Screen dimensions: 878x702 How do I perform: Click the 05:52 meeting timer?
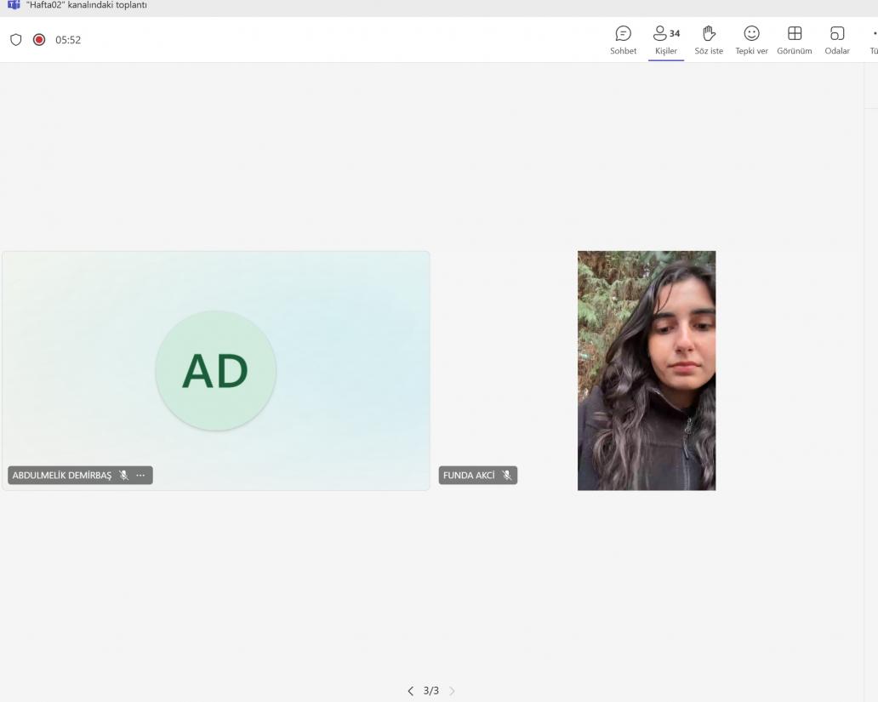click(x=68, y=40)
